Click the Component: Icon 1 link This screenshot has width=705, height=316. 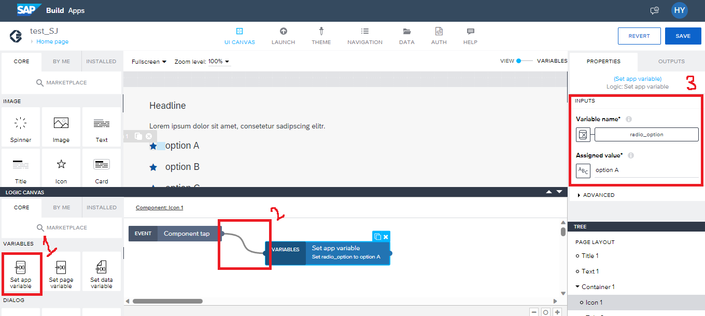(x=160, y=208)
